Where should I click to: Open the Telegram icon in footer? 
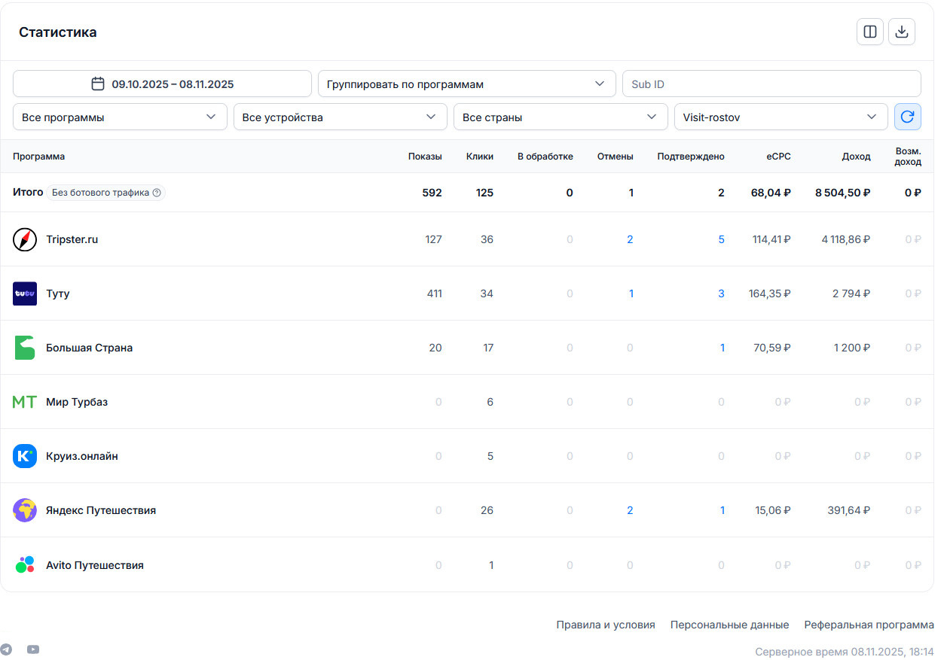(6, 649)
